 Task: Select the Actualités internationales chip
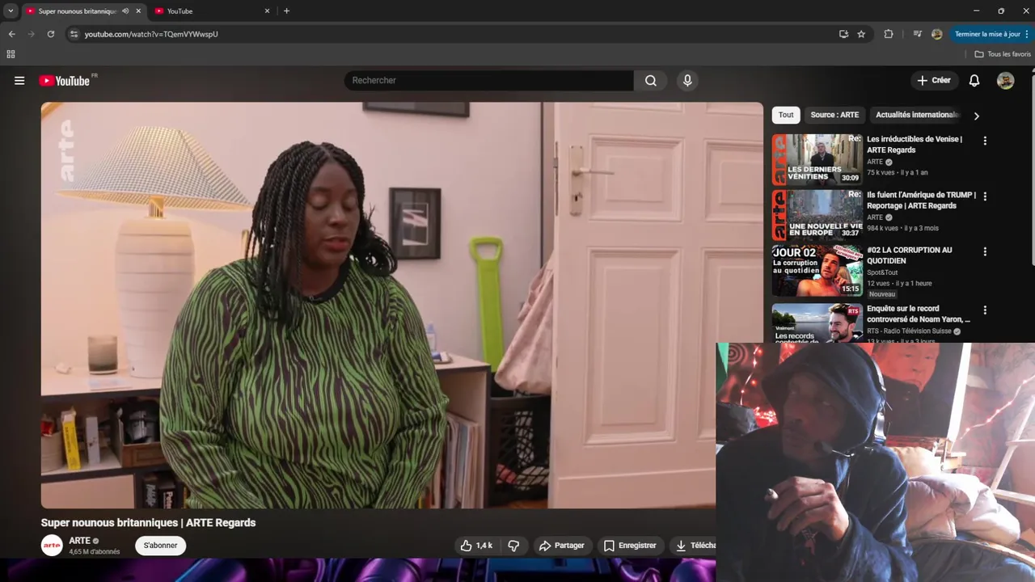click(x=917, y=115)
